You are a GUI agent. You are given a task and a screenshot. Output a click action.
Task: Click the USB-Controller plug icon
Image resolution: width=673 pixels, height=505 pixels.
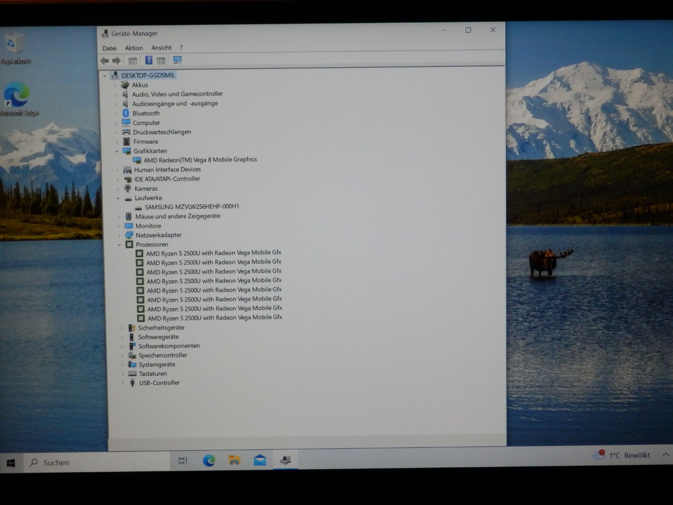132,383
